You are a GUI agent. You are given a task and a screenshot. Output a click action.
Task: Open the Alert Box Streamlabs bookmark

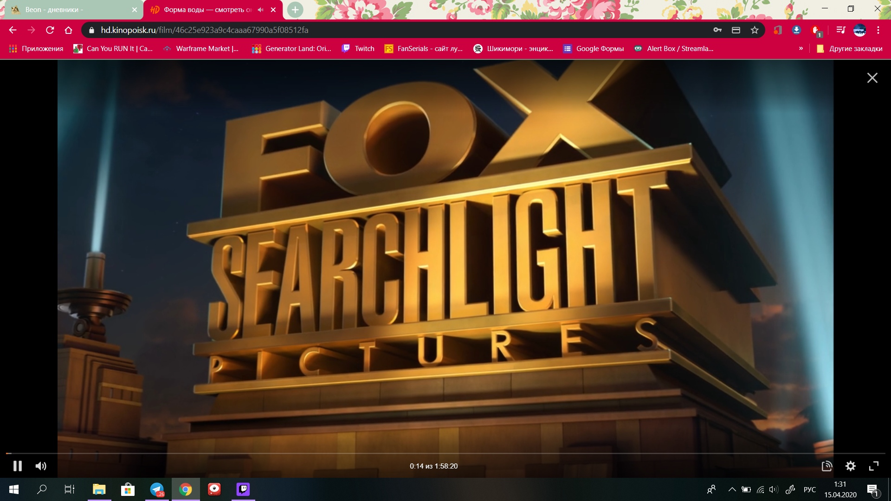[674, 49]
